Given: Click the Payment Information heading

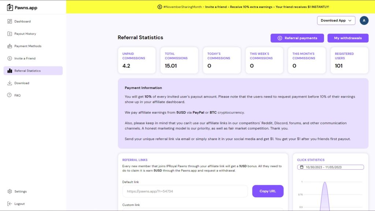Looking at the screenshot, I should (x=143, y=88).
